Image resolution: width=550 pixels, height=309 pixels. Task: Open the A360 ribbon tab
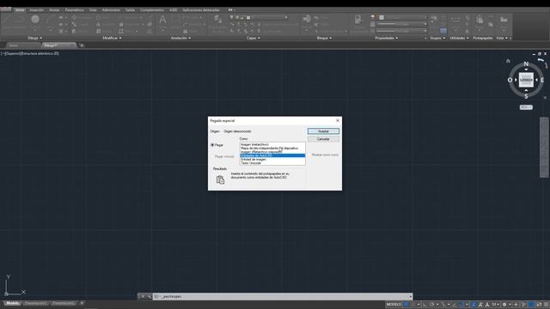[174, 10]
